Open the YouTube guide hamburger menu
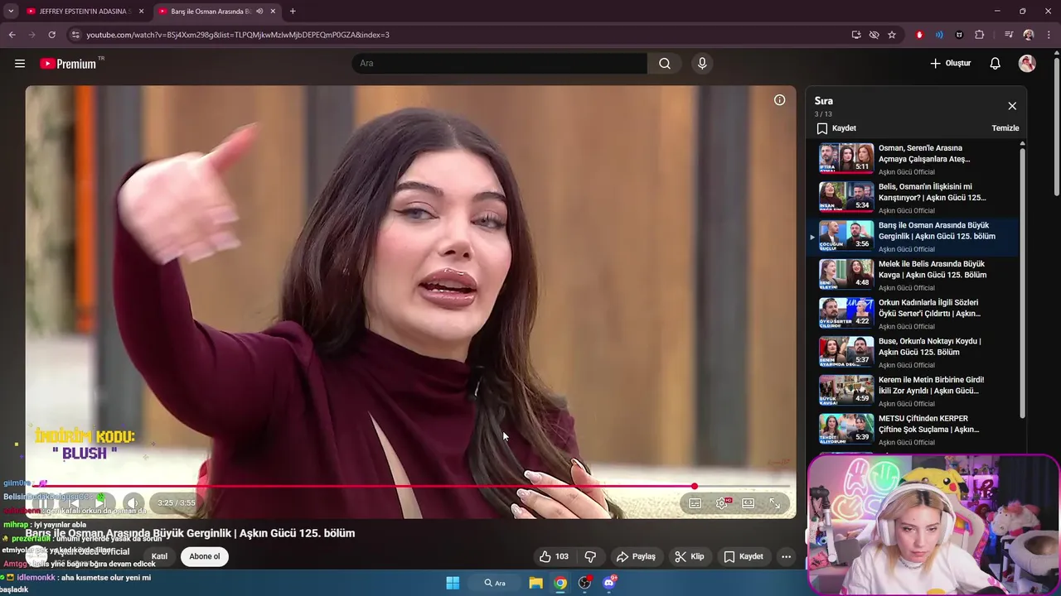 coord(20,63)
